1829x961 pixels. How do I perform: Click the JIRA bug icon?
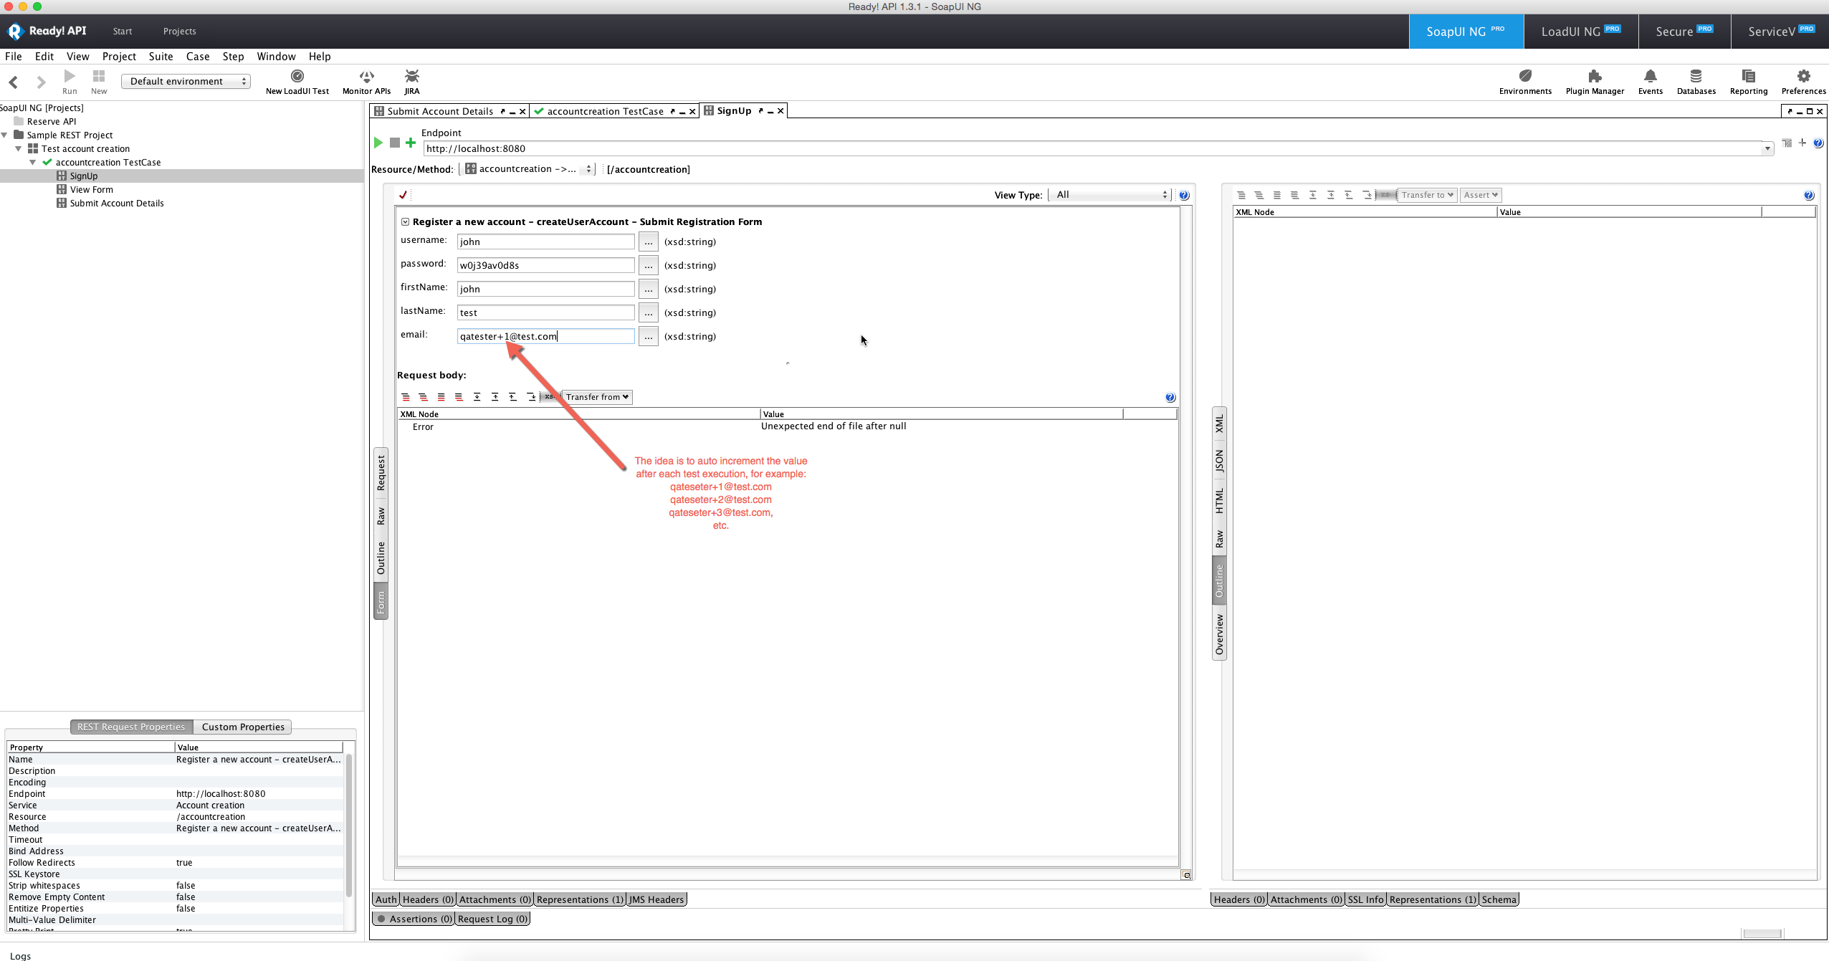click(411, 77)
